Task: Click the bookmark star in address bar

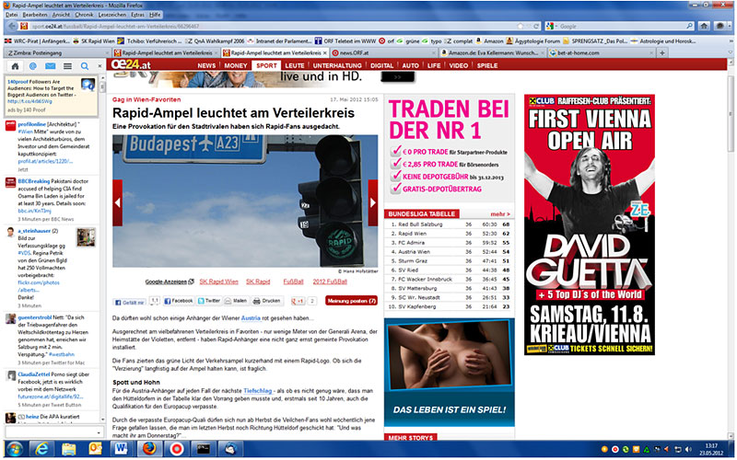Action: [x=520, y=27]
